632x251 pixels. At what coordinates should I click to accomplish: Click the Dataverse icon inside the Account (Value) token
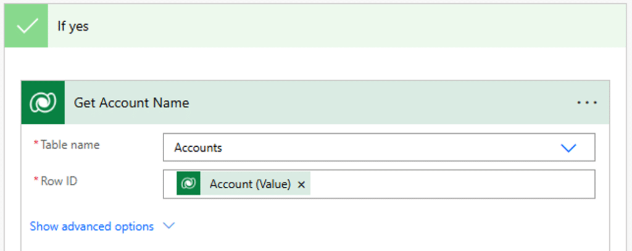(x=188, y=184)
